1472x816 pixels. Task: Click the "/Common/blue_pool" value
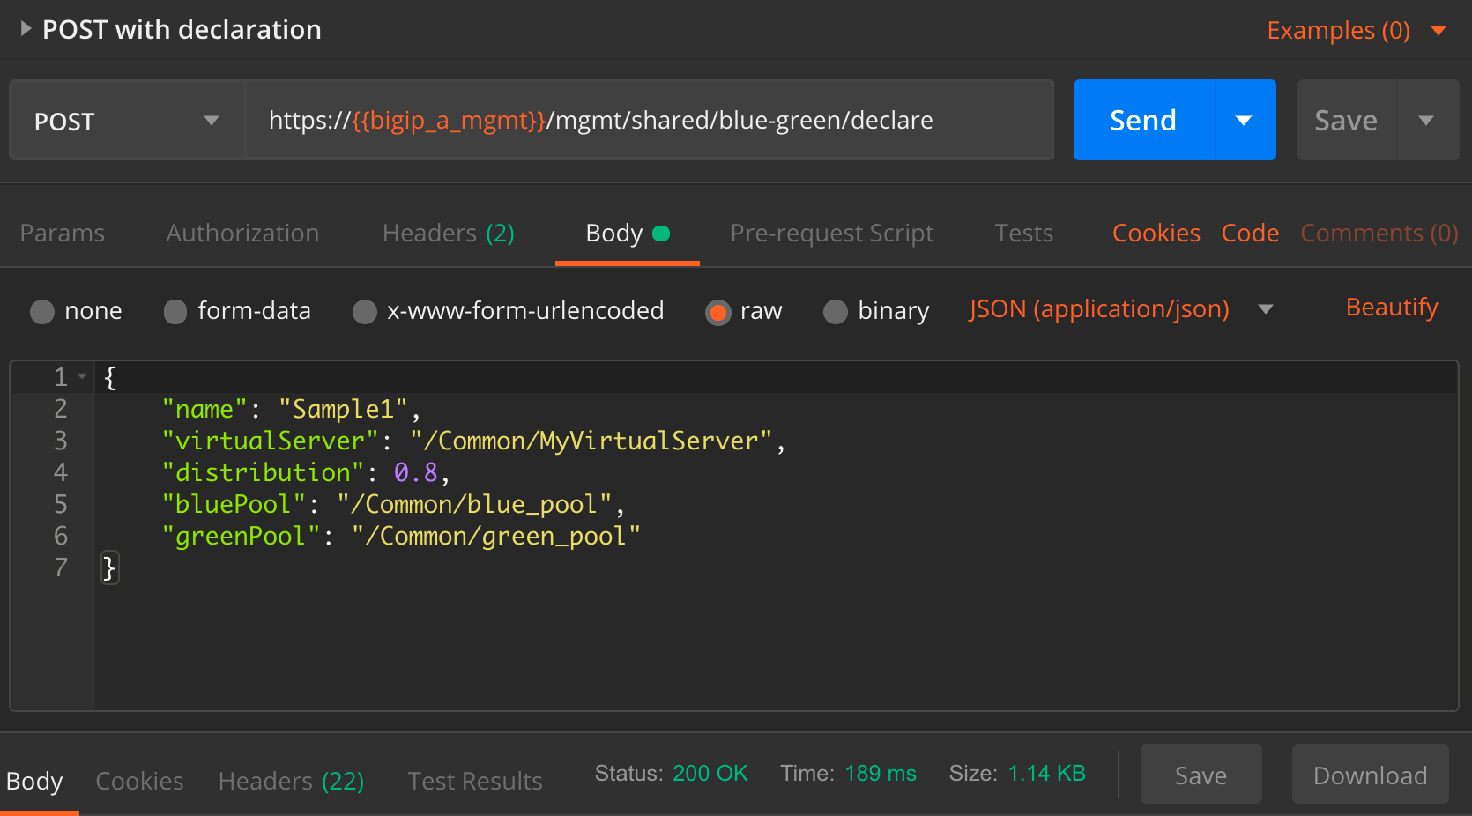click(x=475, y=505)
